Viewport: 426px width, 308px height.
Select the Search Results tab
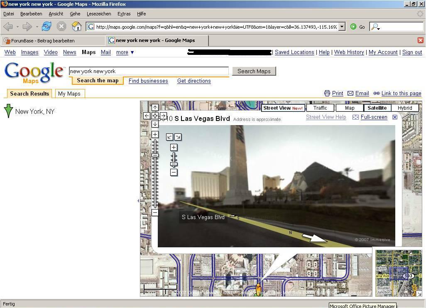(29, 94)
